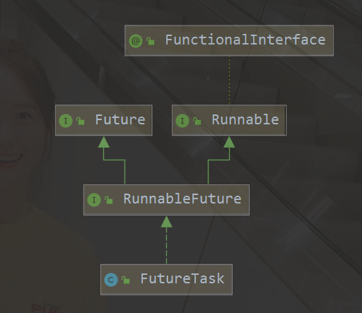Click the inheritance arrowhead pointing to Runnable

[229, 142]
